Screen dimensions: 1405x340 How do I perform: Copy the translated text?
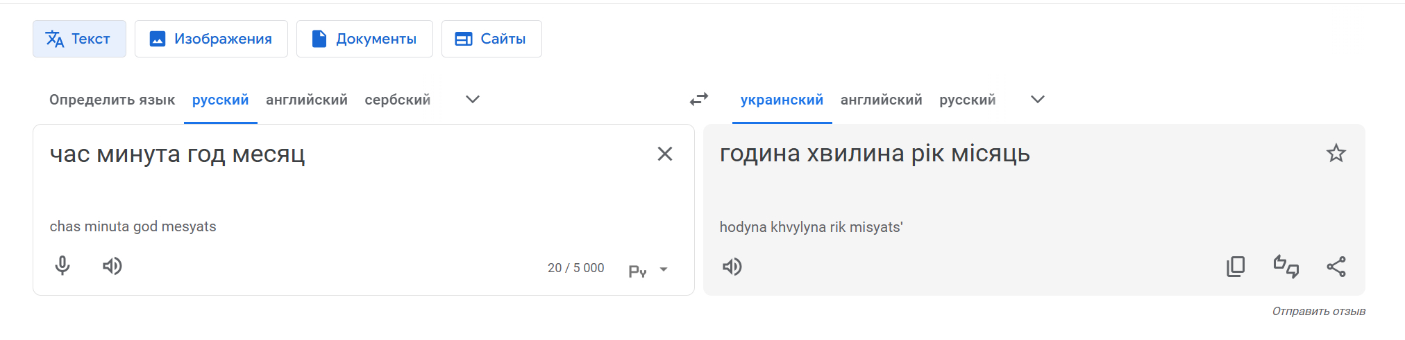point(1236,267)
